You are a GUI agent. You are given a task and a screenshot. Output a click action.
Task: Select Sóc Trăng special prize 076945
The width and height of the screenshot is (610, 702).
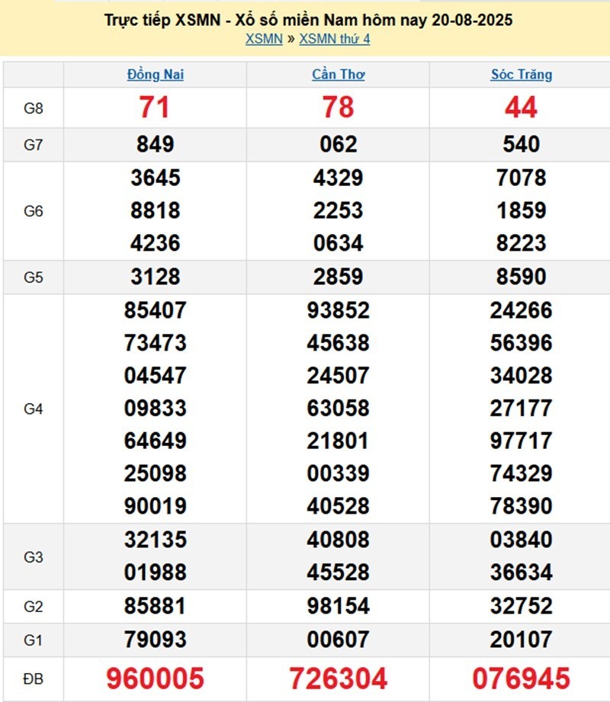click(x=521, y=678)
